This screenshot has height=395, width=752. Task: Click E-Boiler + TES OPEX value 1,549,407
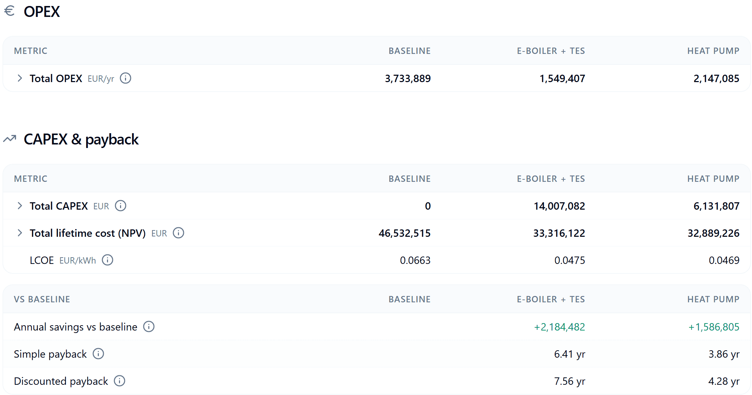[x=562, y=79]
